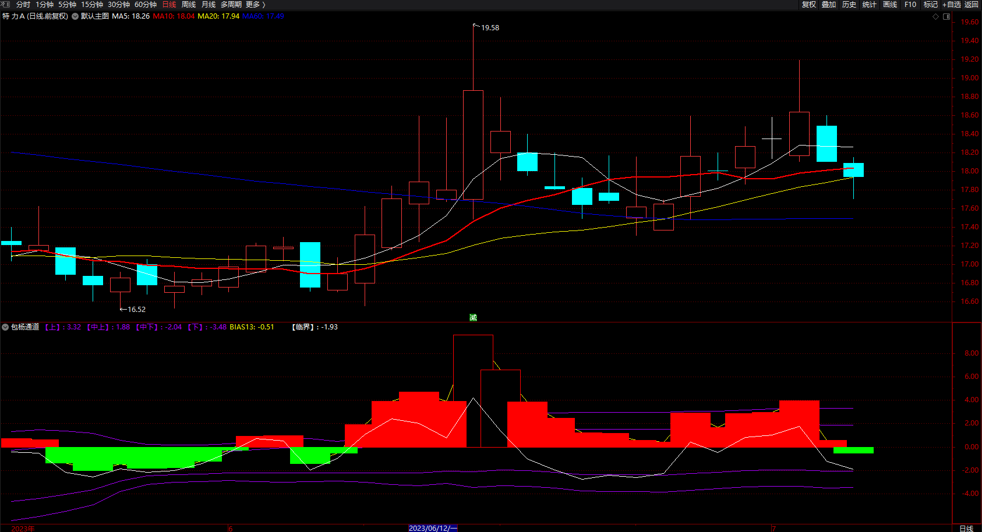
Task: Open the 历史 history button
Action: point(849,5)
